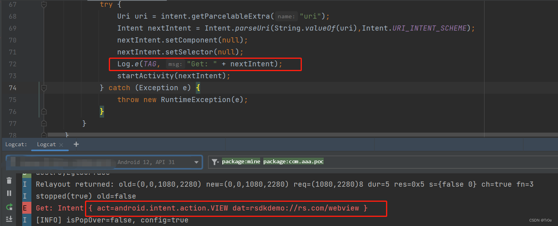Click line number 74 in gutter

coord(12,88)
